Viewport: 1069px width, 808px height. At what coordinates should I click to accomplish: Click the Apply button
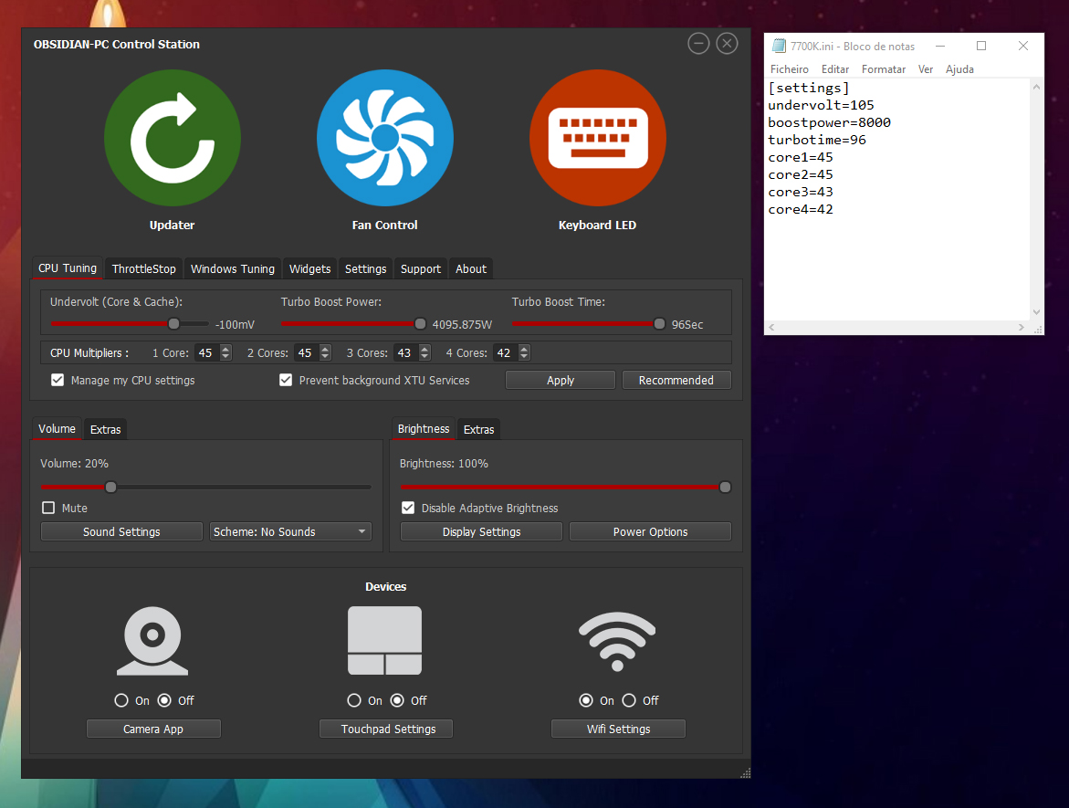point(561,380)
